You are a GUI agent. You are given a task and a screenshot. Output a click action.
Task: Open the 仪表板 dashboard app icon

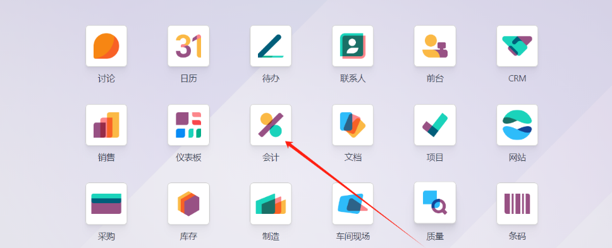click(188, 125)
